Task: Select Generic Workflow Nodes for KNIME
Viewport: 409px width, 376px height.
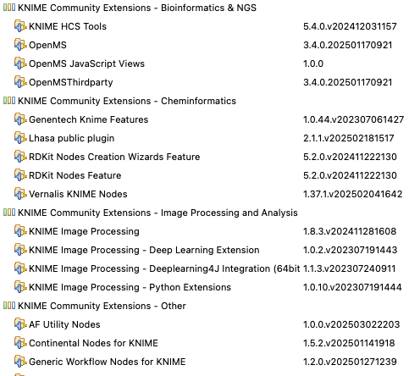Action: [x=108, y=362]
